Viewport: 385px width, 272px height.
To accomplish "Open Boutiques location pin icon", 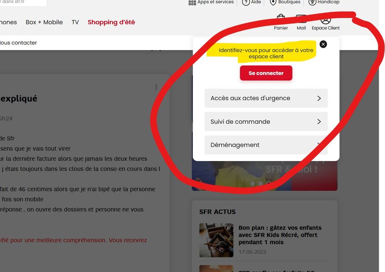I will coord(273,2).
